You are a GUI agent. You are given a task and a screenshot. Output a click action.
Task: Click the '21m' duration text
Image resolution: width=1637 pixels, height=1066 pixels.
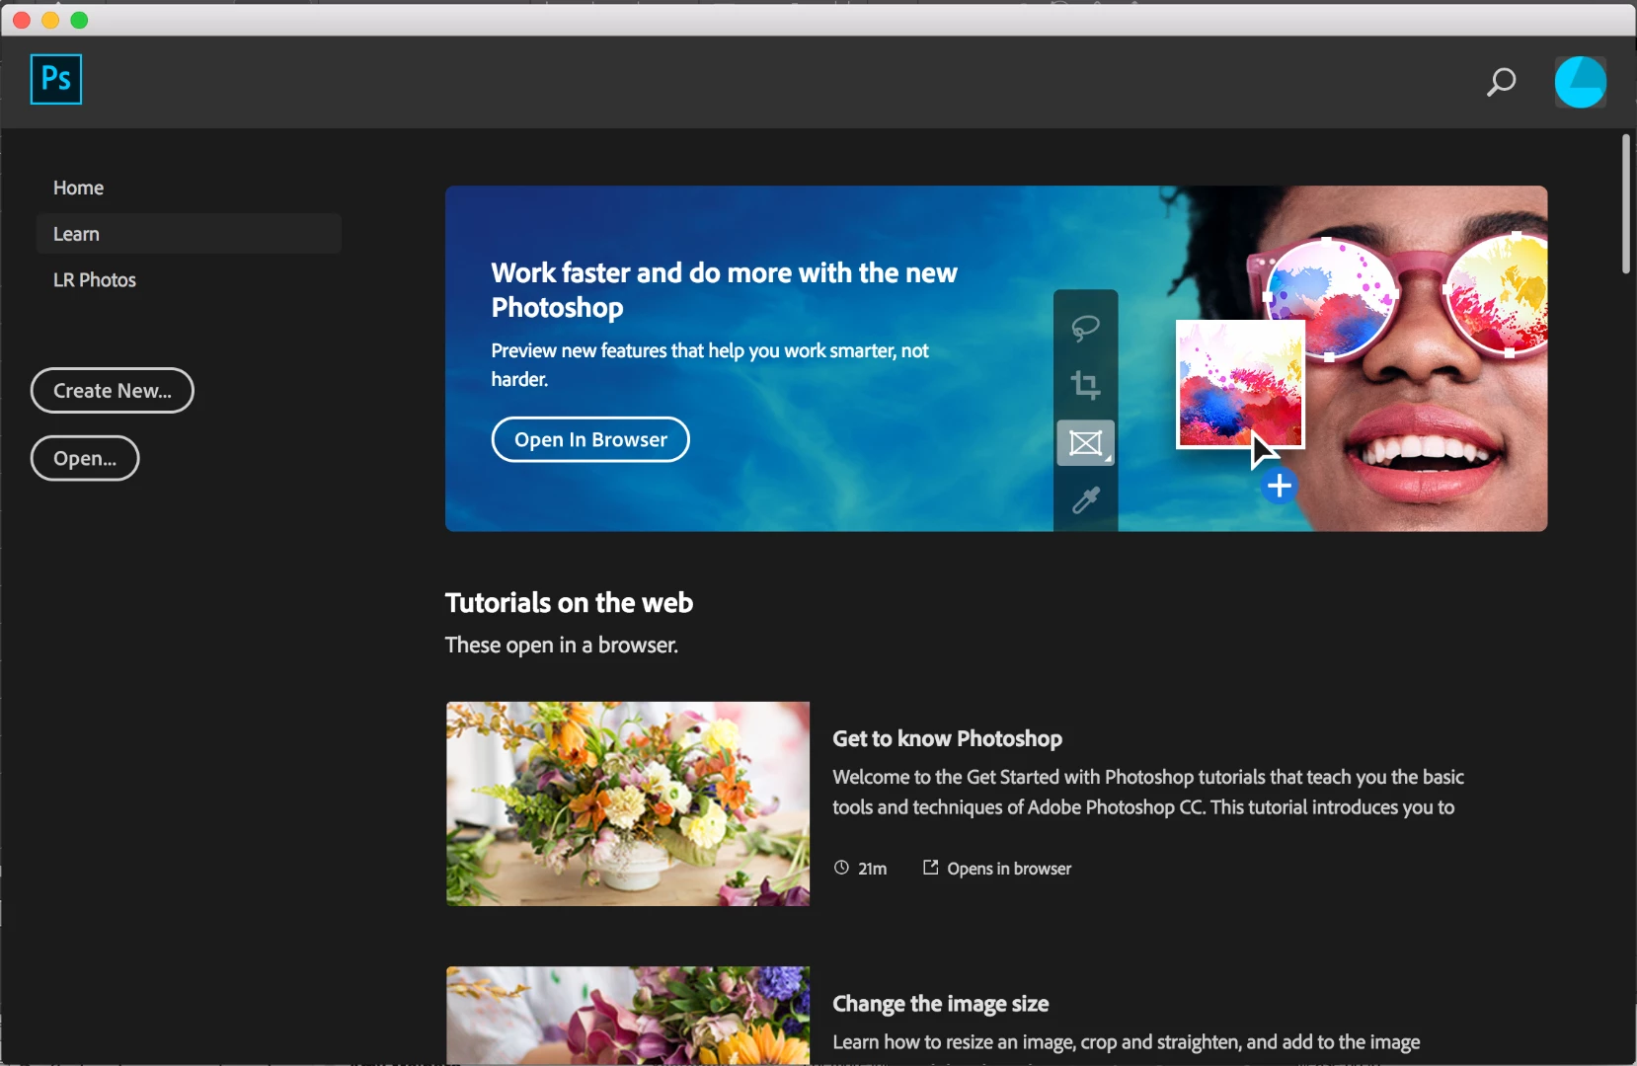[873, 869]
